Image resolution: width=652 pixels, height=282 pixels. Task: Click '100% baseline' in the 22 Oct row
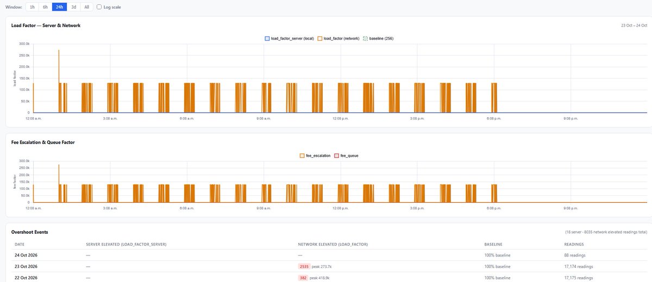497,278
